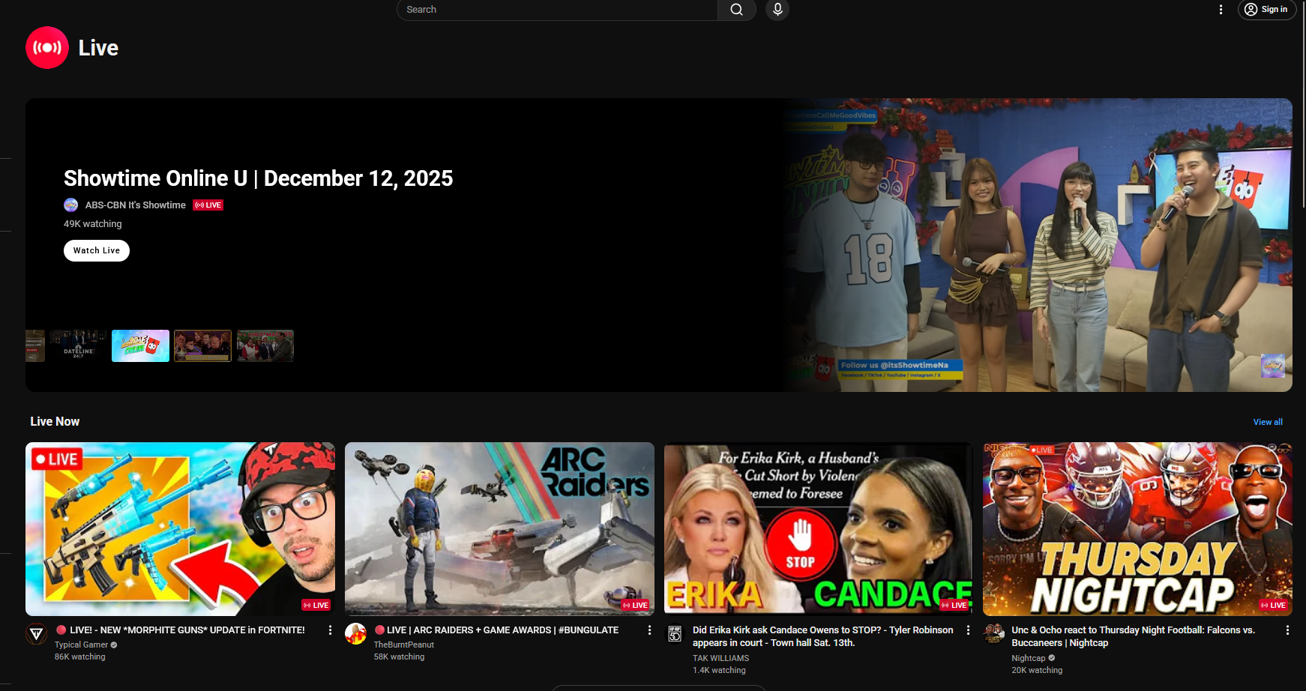The image size is (1306, 691).
Task: Click the verified badge next to Nightcap
Action: click(1051, 658)
